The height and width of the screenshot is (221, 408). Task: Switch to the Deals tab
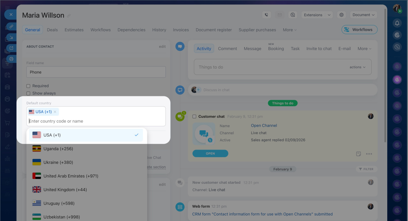52,30
